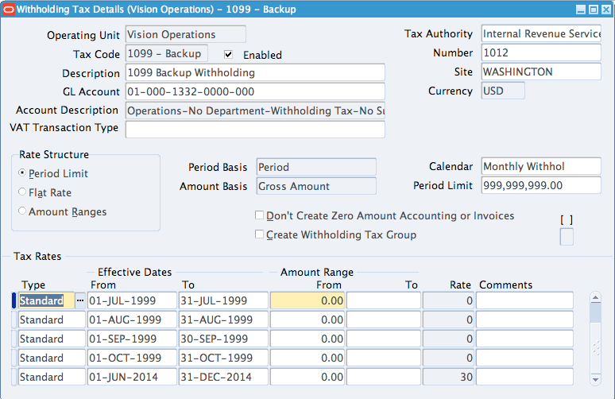Image resolution: width=615 pixels, height=399 pixels.
Task: Click Type cell in the 01-JUN-2014 row
Action: point(52,377)
